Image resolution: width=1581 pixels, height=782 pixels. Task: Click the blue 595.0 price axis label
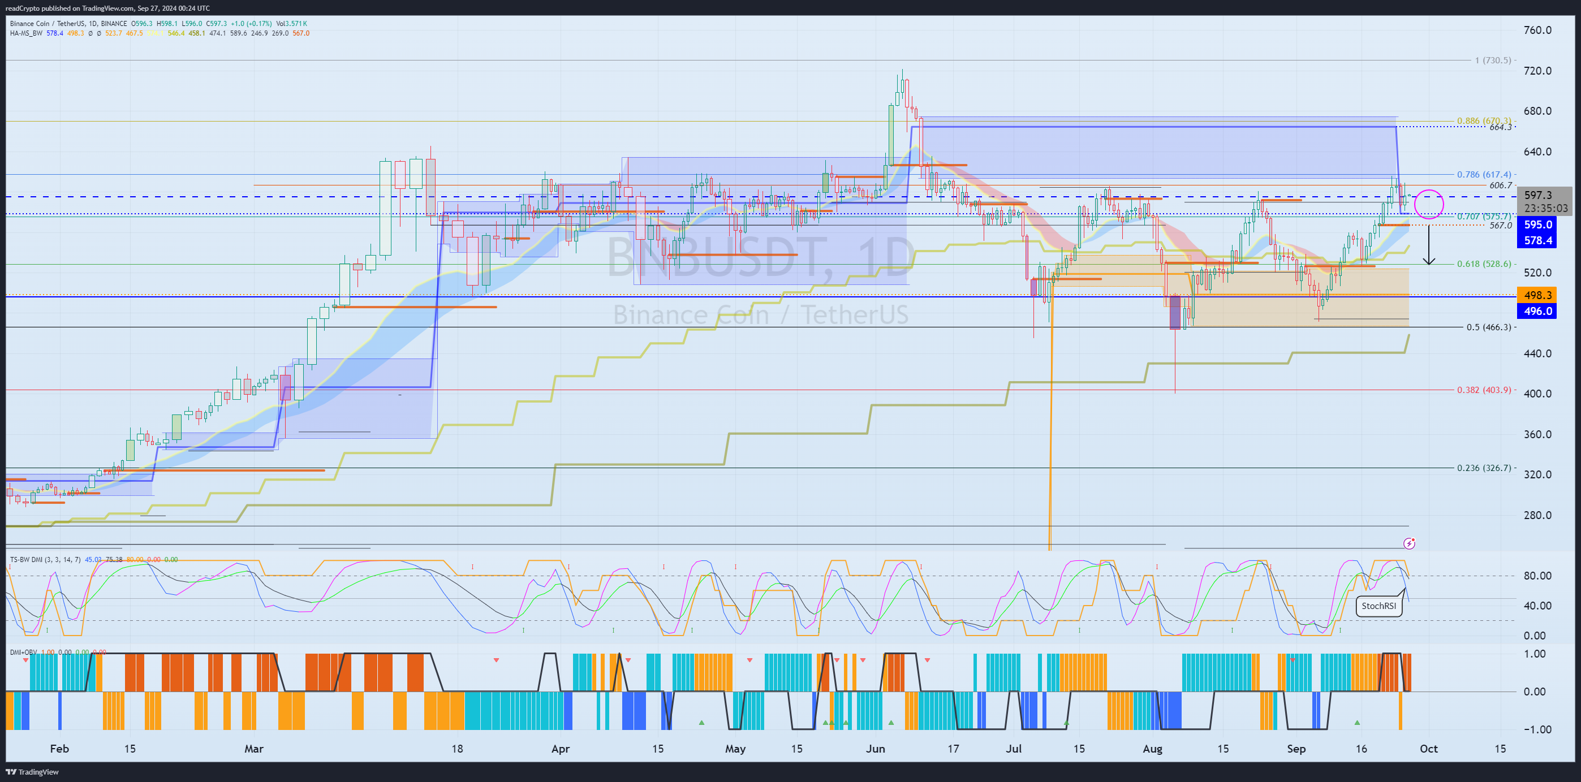(1538, 224)
